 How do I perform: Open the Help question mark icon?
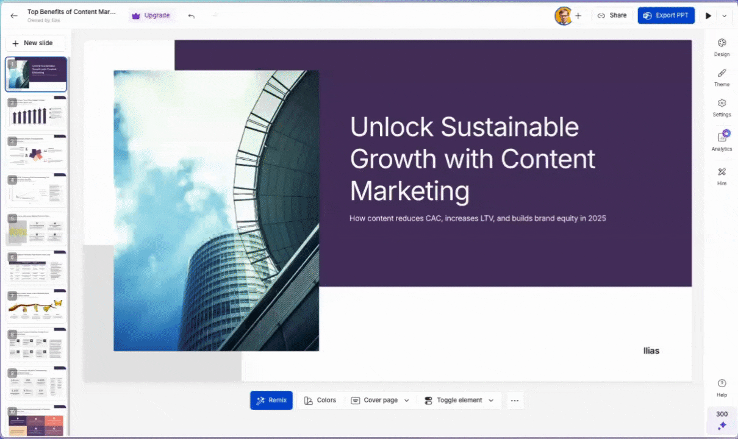pos(722,384)
